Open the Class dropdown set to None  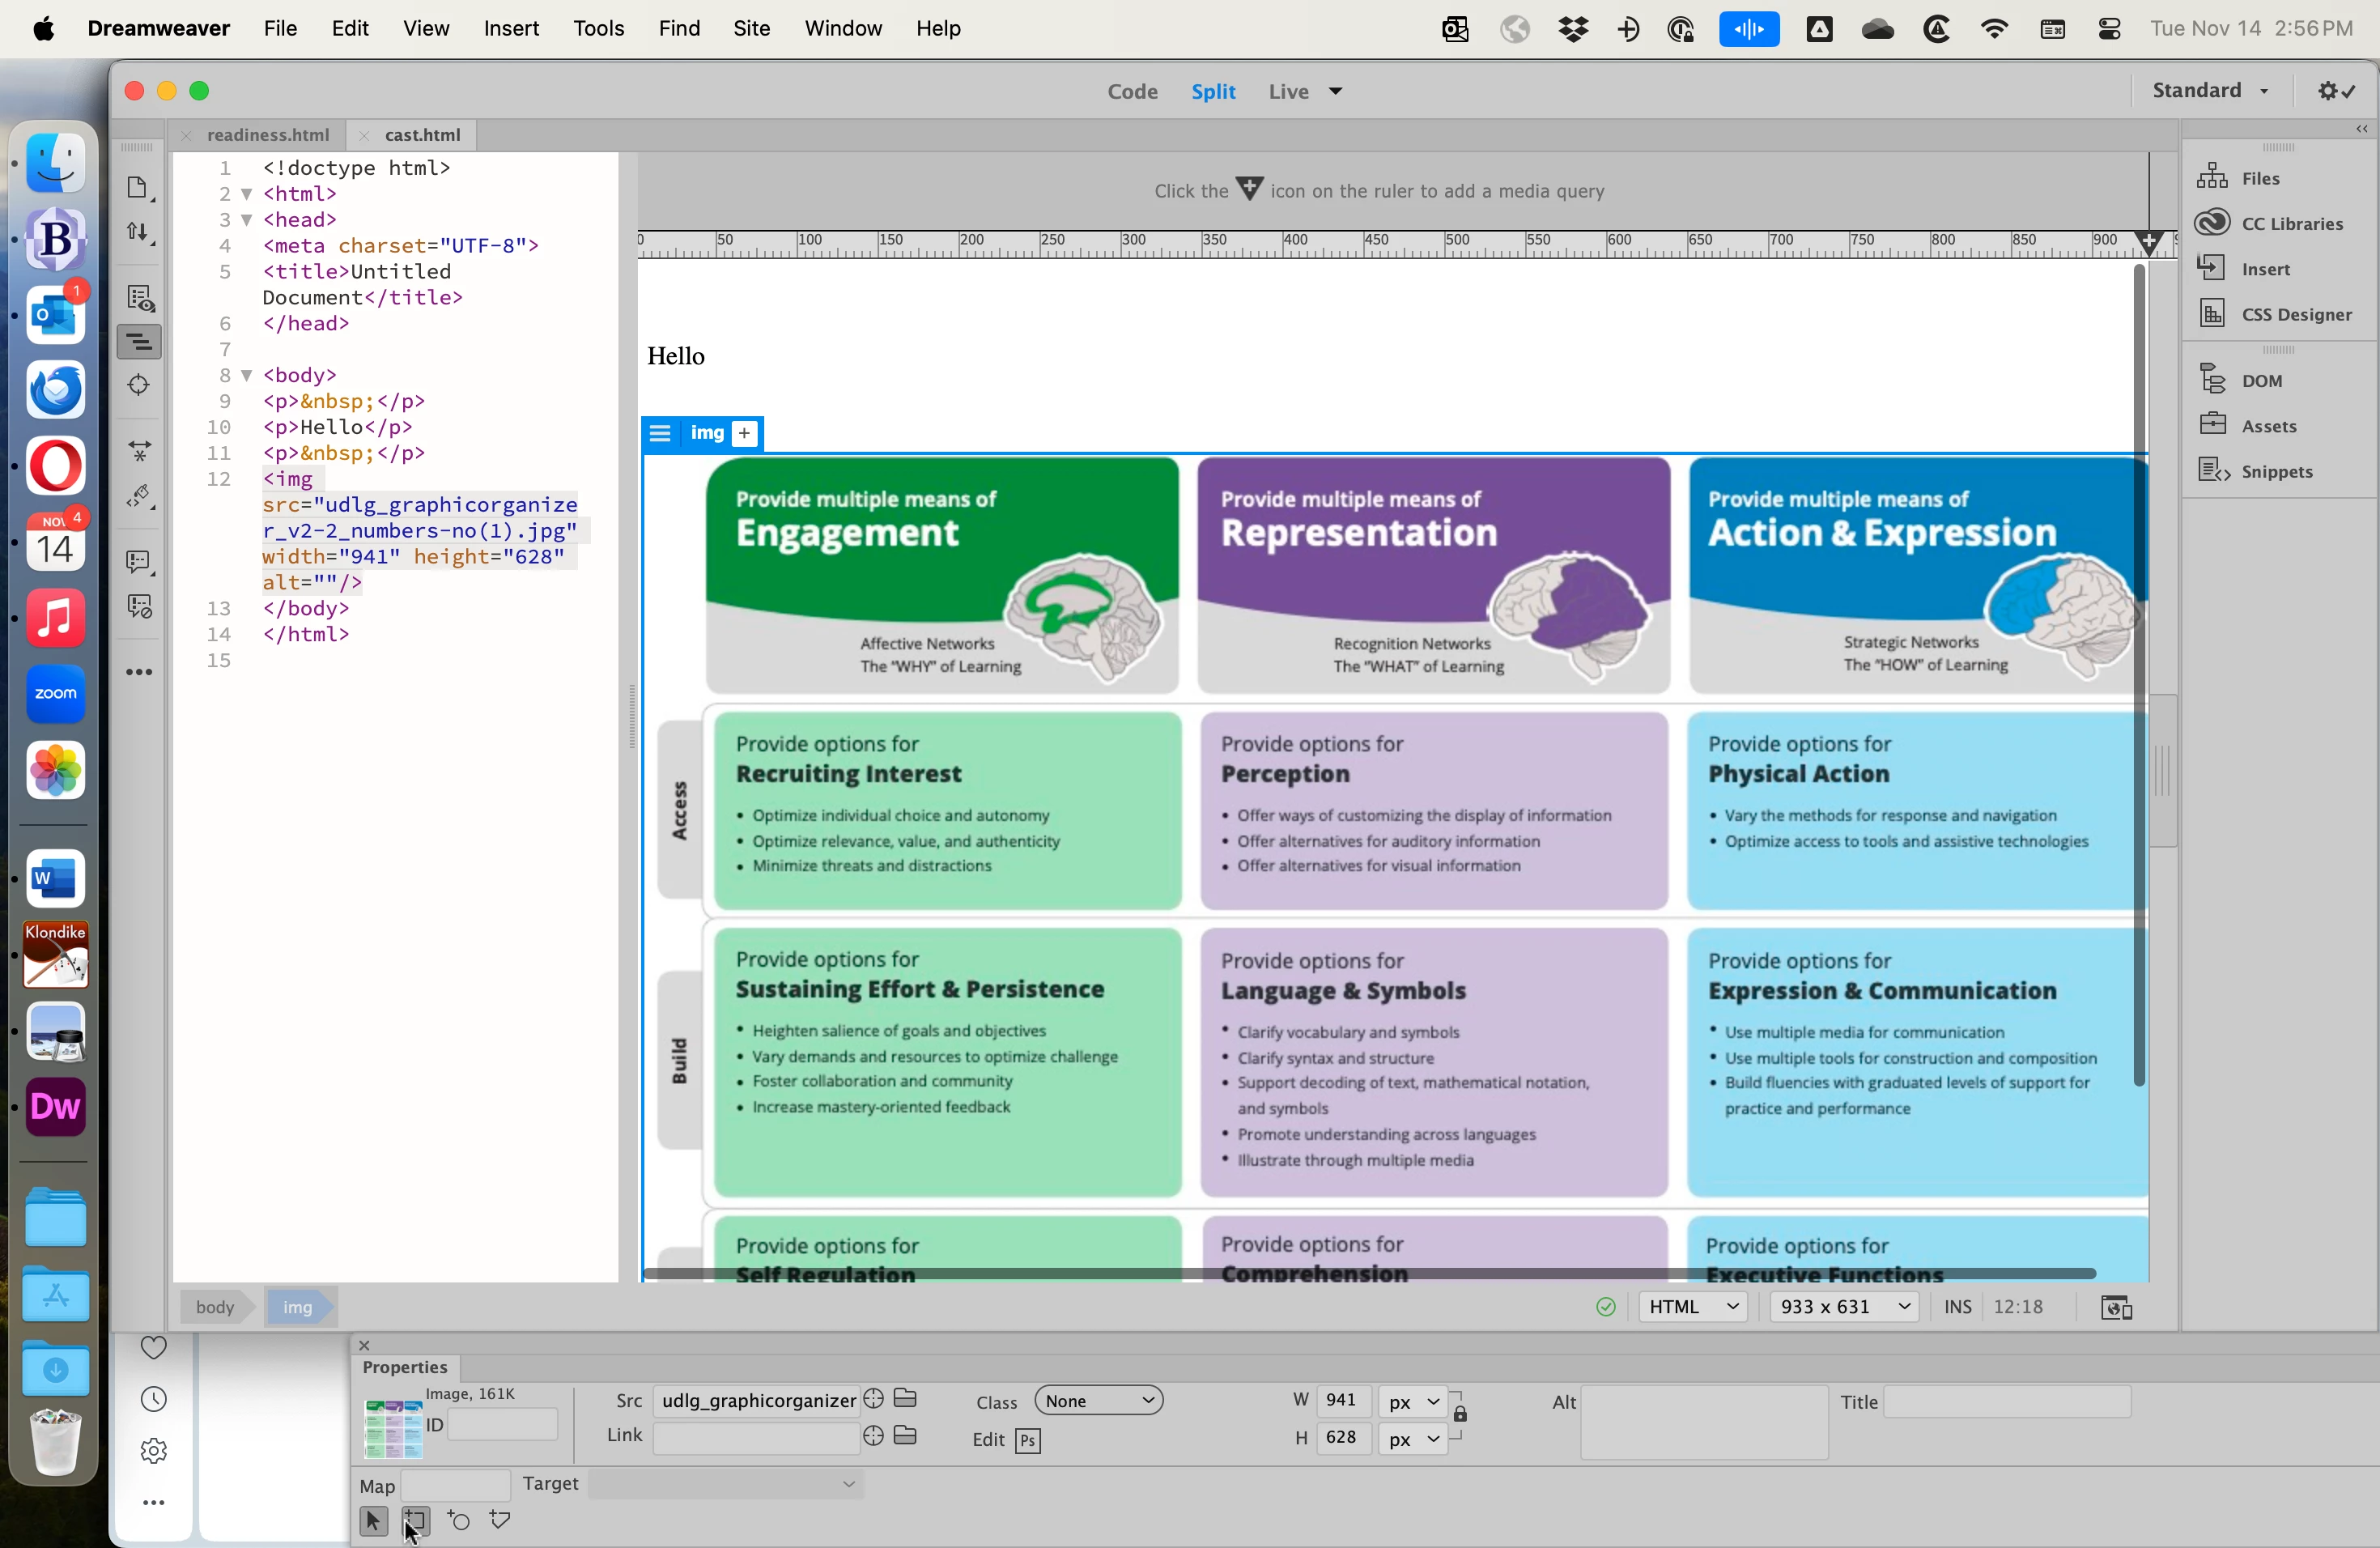[x=1099, y=1400]
